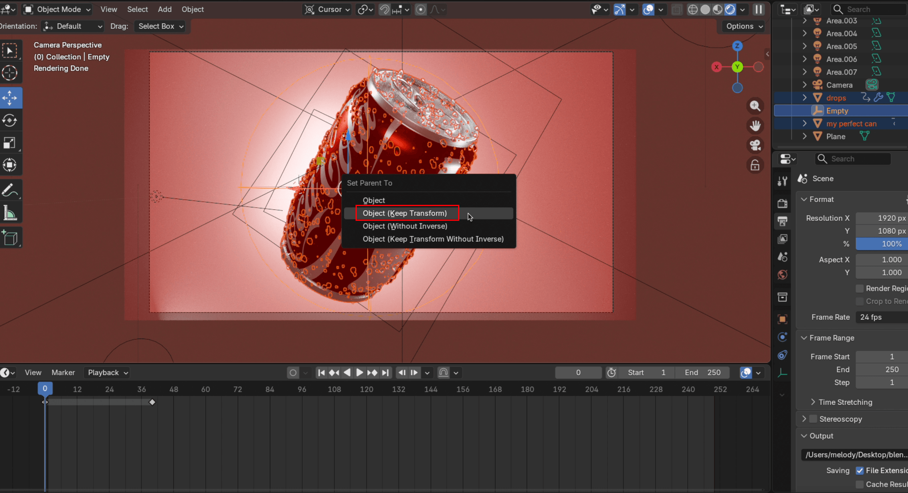Toggle auto keying in timeline
The height and width of the screenshot is (493, 908).
click(x=293, y=372)
